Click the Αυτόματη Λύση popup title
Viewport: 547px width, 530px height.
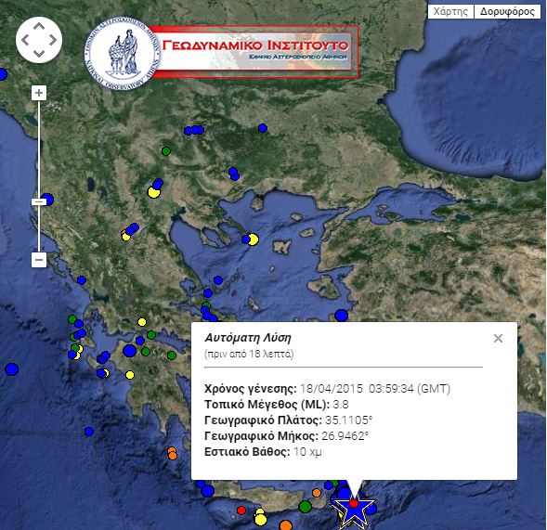[248, 338]
